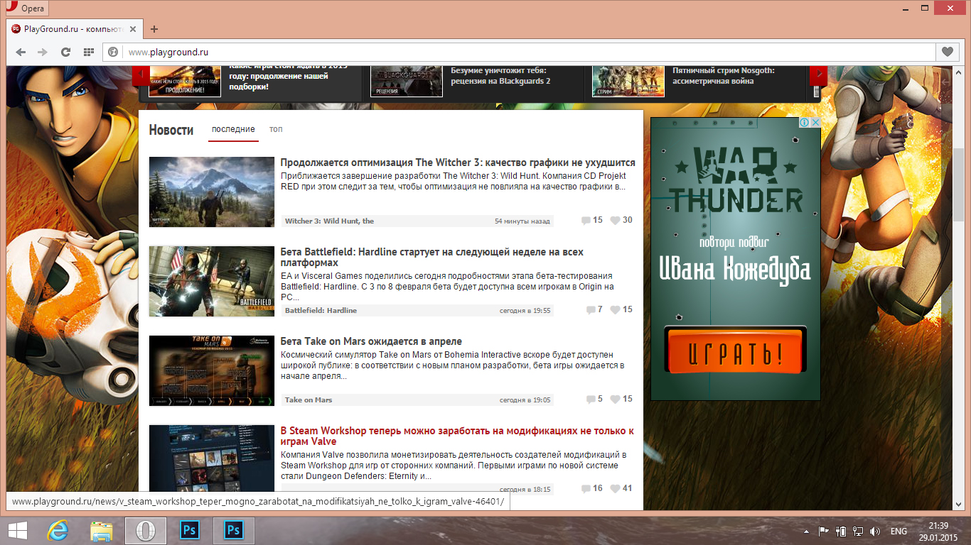Open a new tab with the plus button
The width and height of the screenshot is (971, 545).
click(x=154, y=29)
